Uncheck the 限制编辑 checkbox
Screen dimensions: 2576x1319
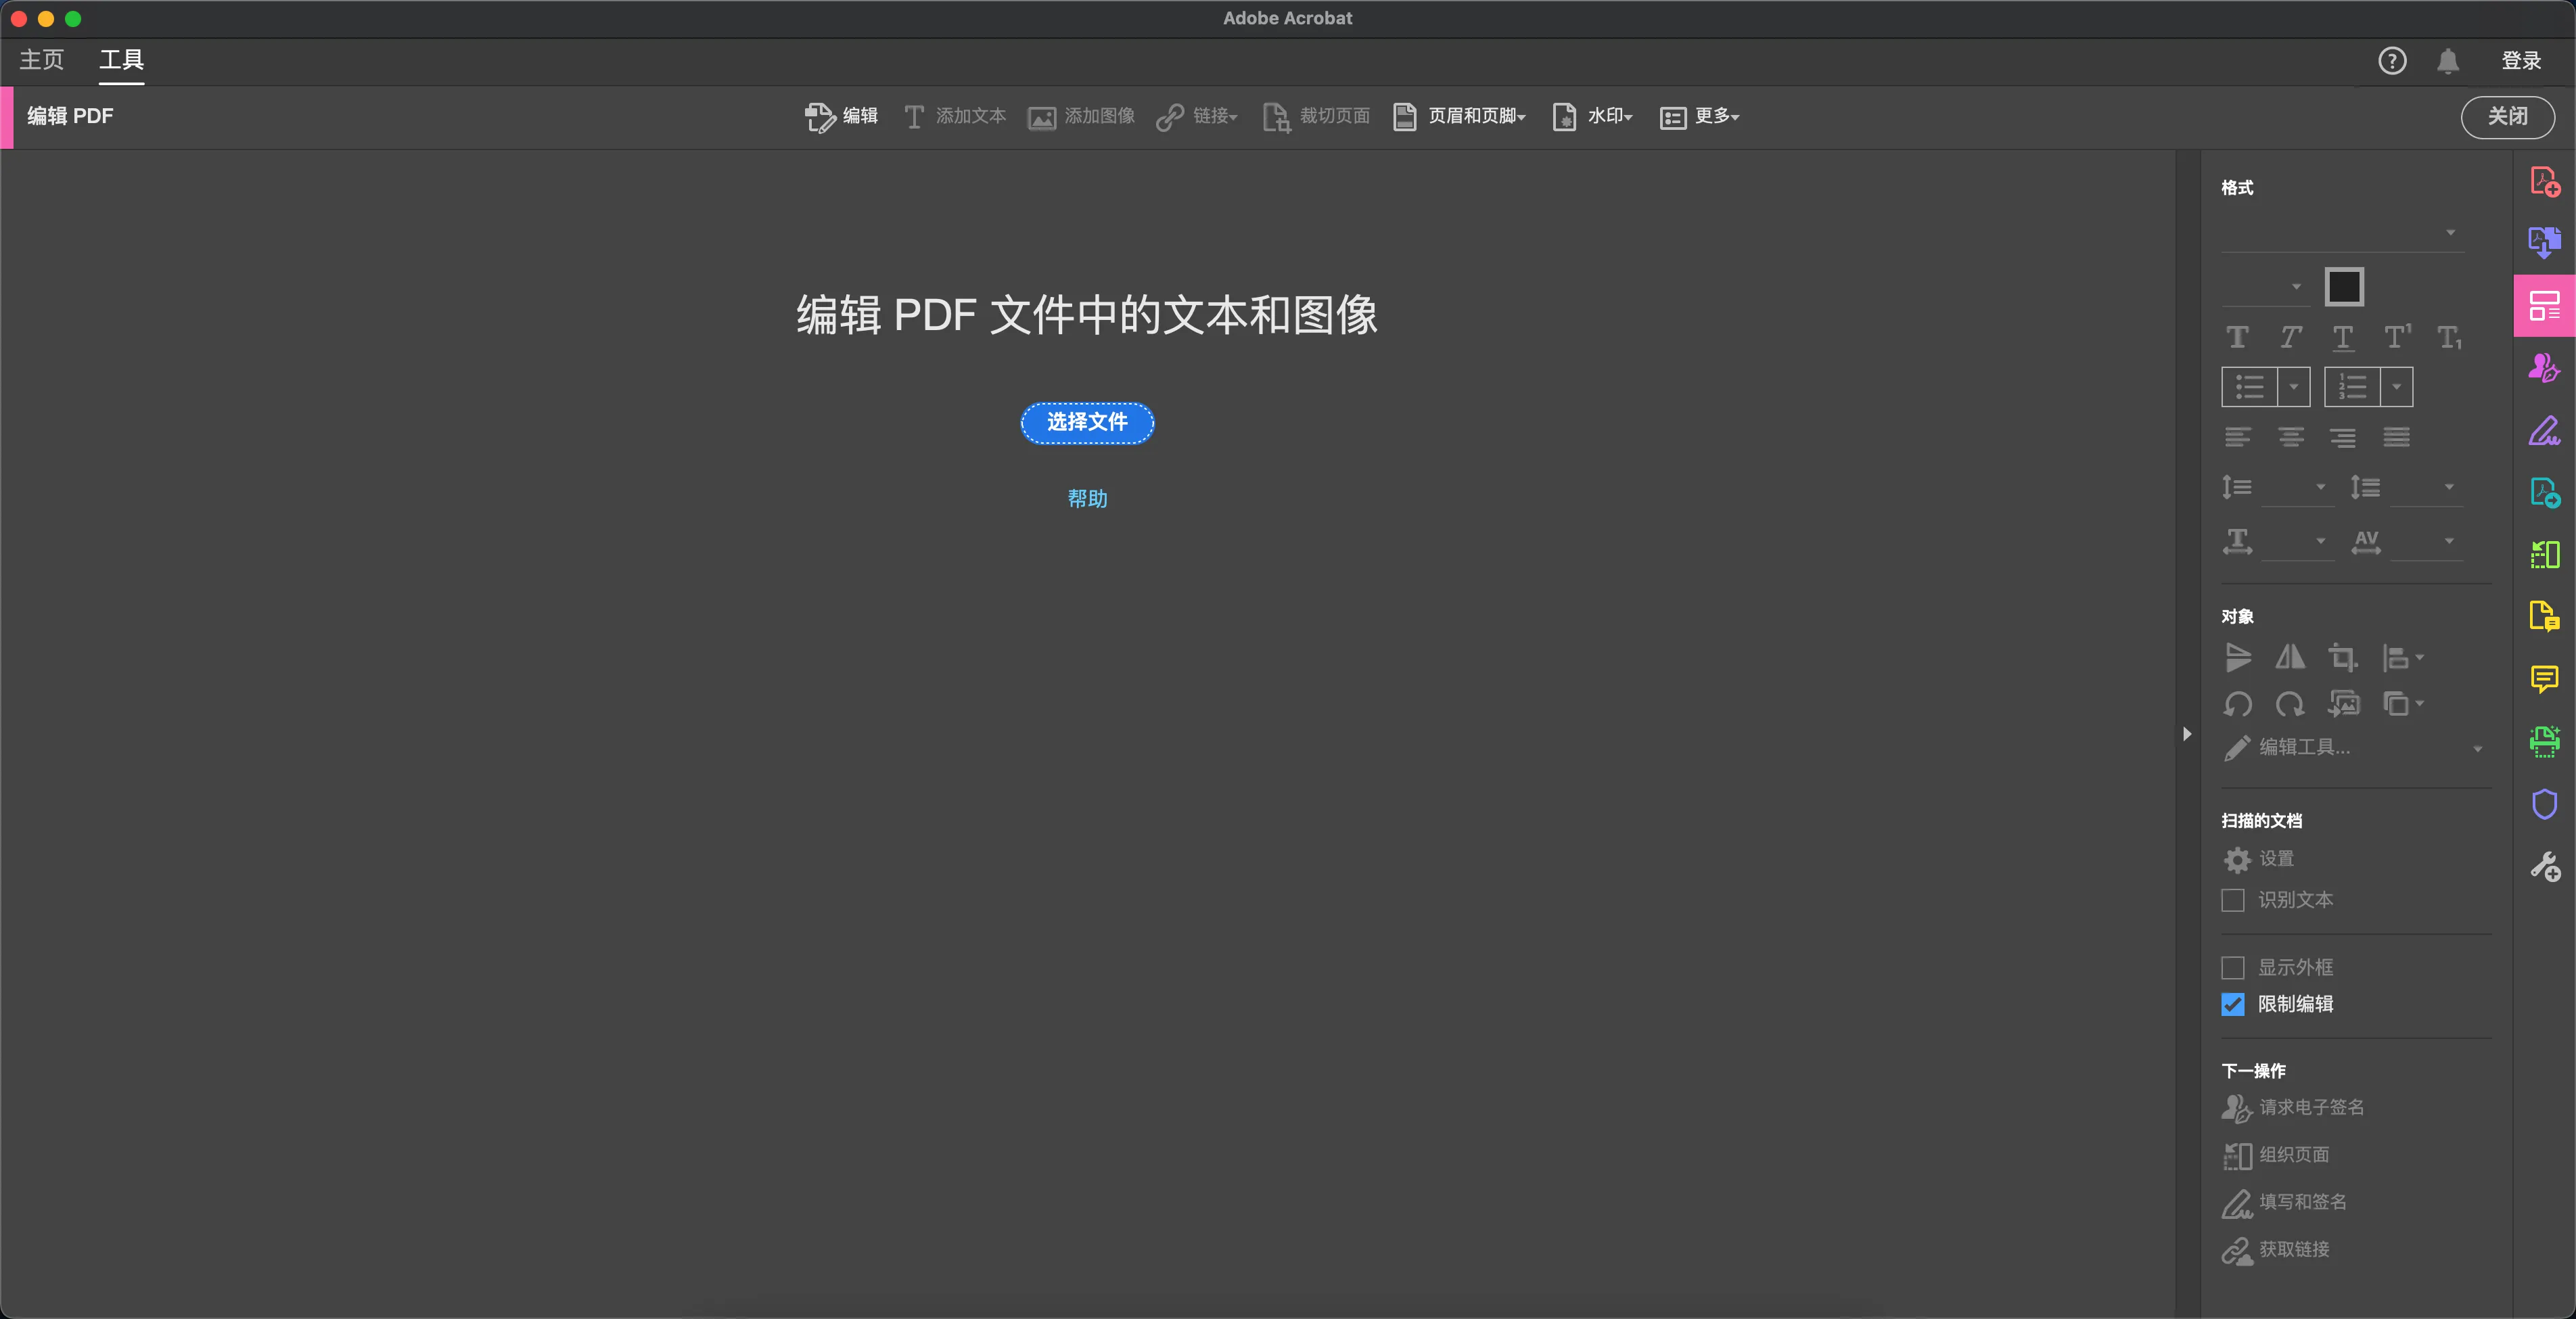click(x=2232, y=1004)
